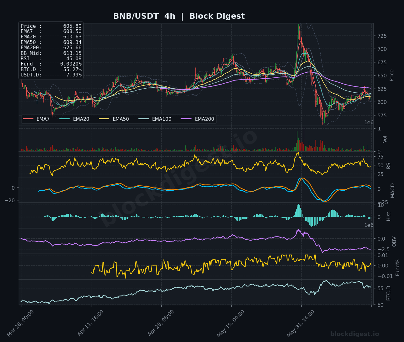Screen dimensions: 404x342
Task: Click the EMA50 609.34 stats row
Action: [51, 42]
